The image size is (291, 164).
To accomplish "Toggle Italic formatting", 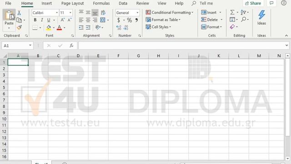I will [42, 20].
